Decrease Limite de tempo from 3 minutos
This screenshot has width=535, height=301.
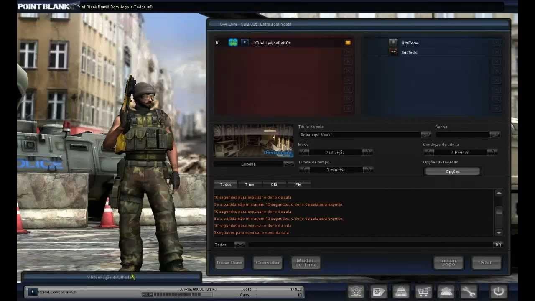pyautogui.click(x=304, y=170)
